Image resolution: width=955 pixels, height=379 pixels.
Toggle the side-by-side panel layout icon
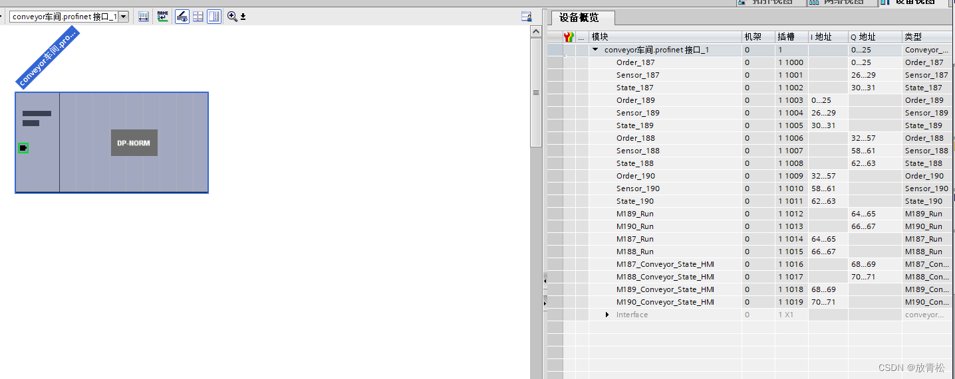point(214,17)
